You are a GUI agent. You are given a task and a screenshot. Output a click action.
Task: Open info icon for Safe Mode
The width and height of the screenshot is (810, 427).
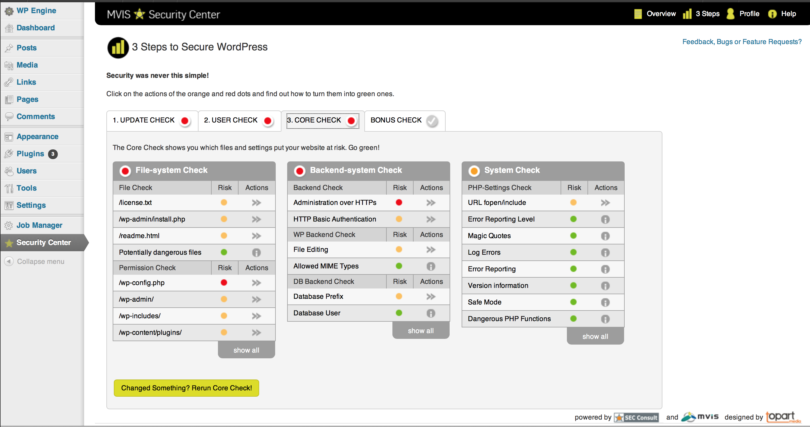[x=605, y=303]
